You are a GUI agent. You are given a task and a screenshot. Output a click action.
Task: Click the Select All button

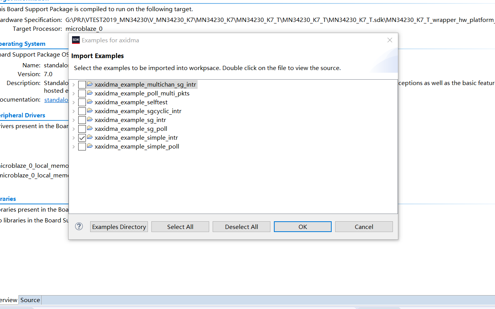point(180,227)
